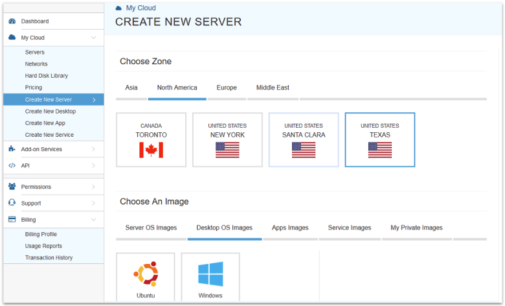
Task: Expand the Support menu chevron
Action: coord(93,203)
